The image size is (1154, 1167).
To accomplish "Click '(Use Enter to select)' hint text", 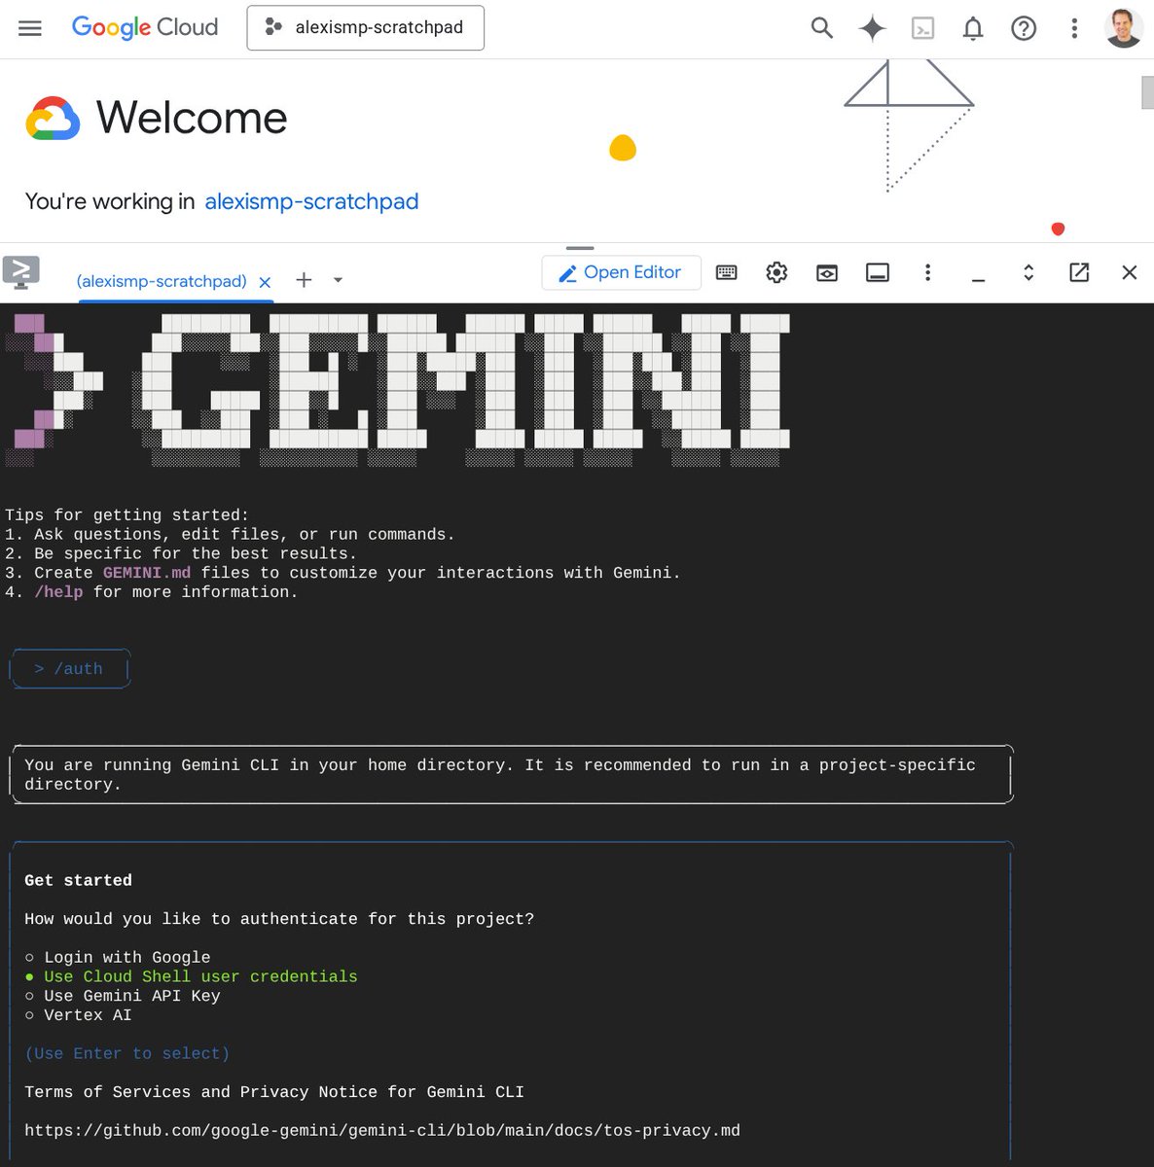I will tap(127, 1053).
